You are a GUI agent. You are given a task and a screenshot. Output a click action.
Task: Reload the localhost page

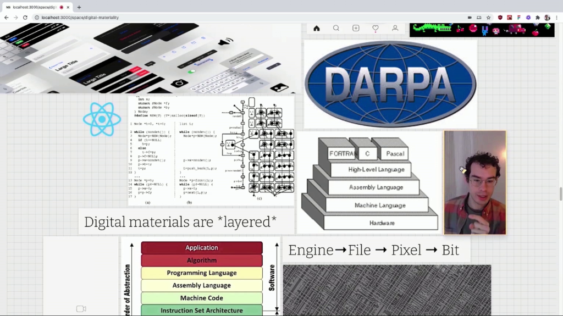[25, 17]
